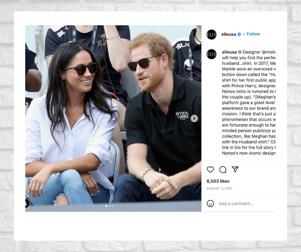The image size is (301, 252).
Task: Open the @misha mention link in caption
Action: (x=269, y=52)
